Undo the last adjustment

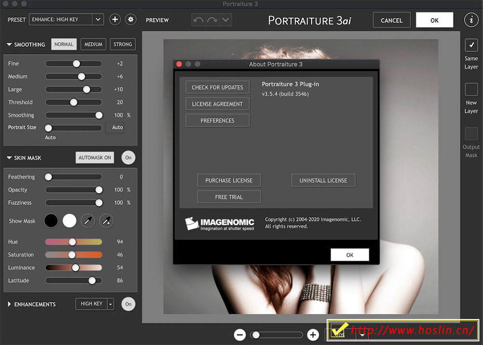click(x=198, y=20)
